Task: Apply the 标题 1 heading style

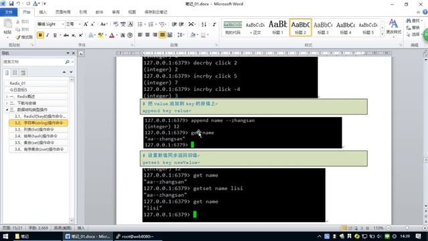Action: click(x=278, y=27)
